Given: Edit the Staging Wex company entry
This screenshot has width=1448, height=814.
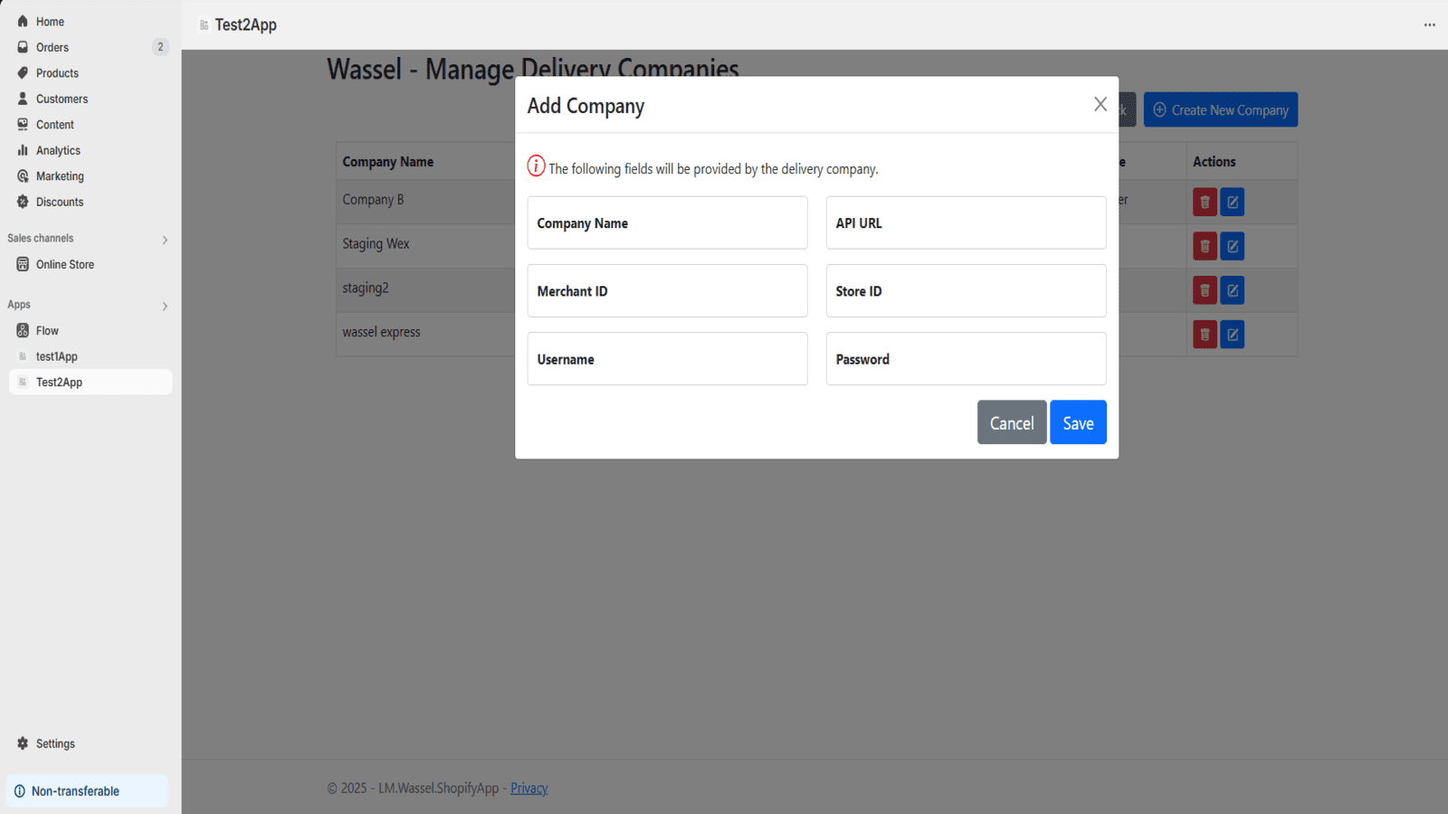Looking at the screenshot, I should (x=1233, y=246).
